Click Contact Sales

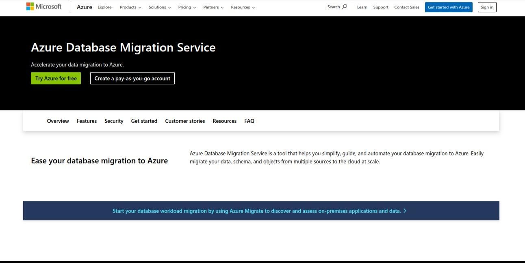(x=407, y=7)
